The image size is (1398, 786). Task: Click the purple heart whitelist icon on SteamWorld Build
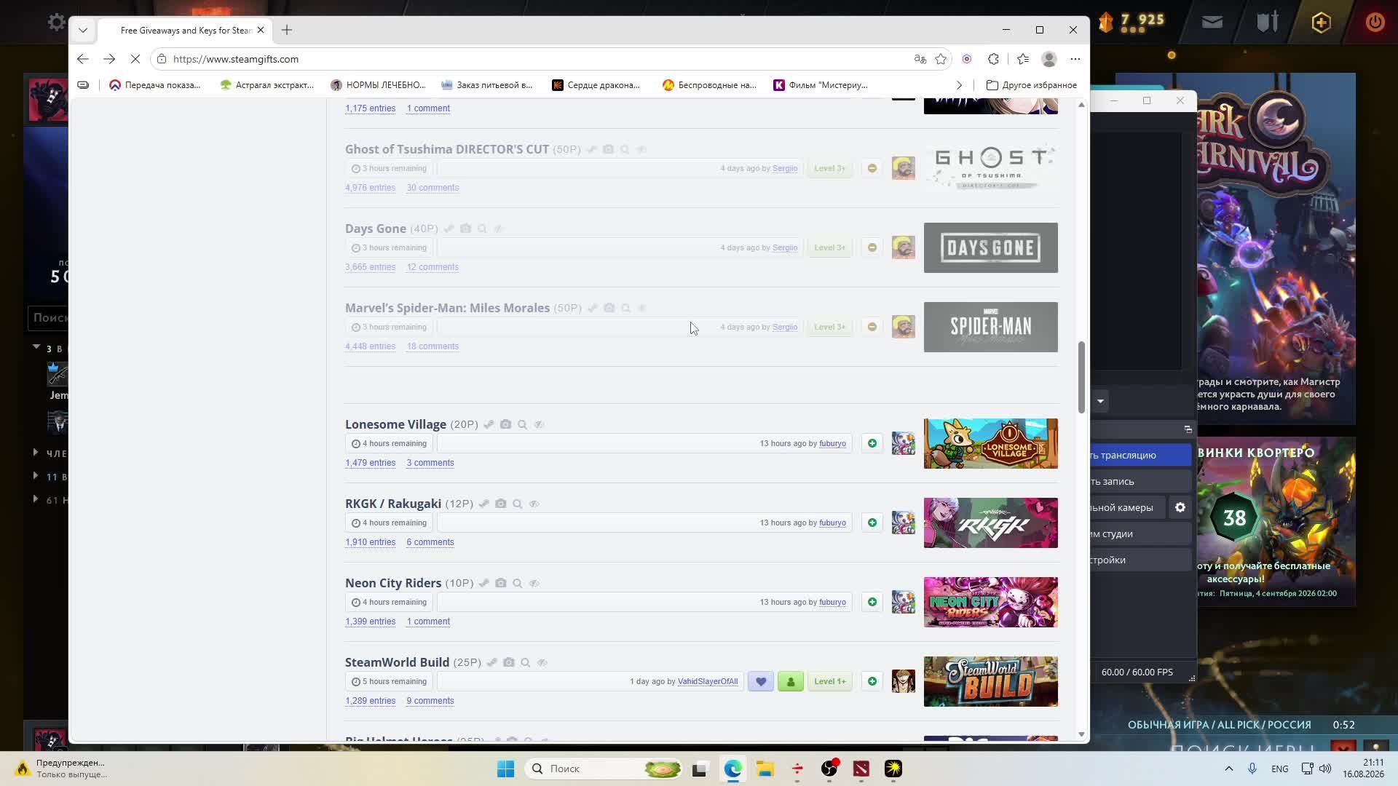click(760, 681)
